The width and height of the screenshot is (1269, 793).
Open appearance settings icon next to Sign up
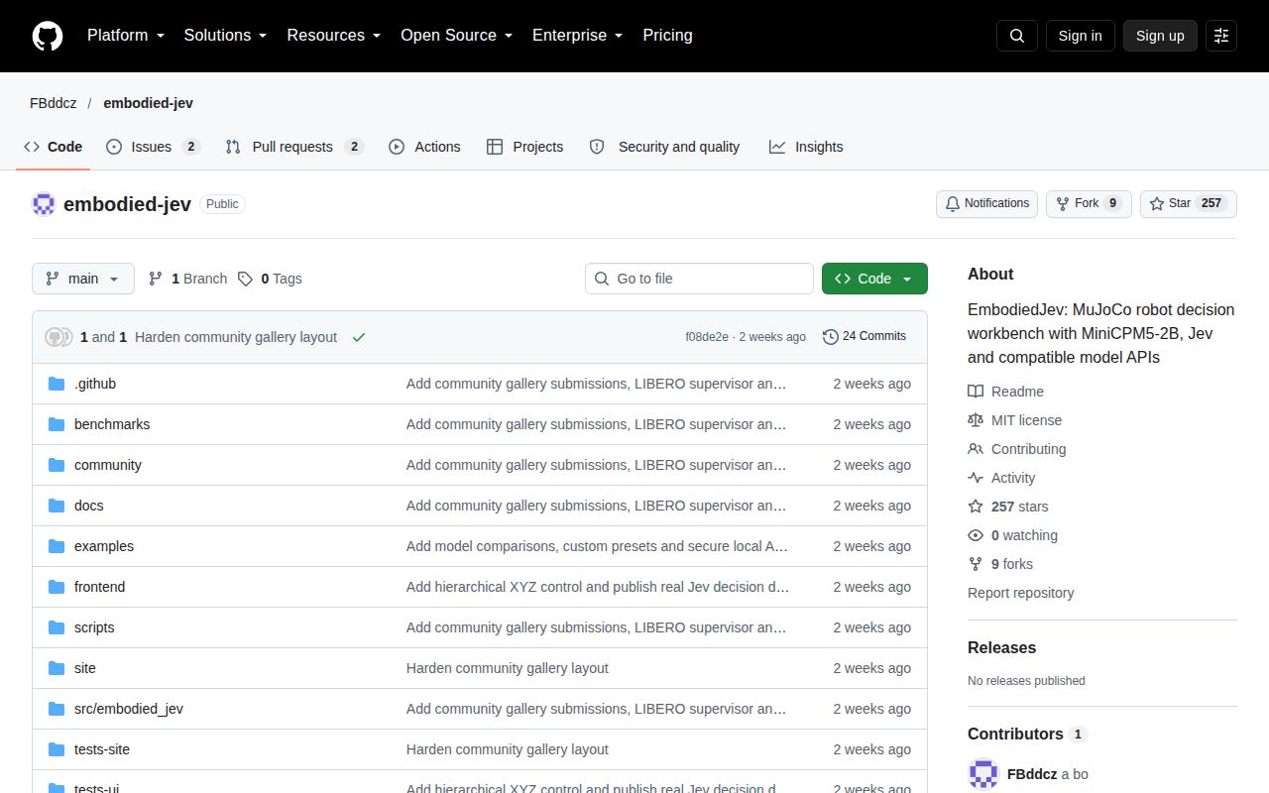tap(1221, 36)
